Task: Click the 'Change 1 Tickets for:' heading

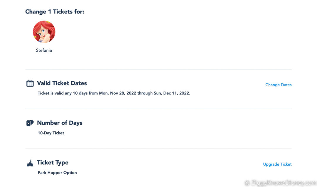Action: 55,12
